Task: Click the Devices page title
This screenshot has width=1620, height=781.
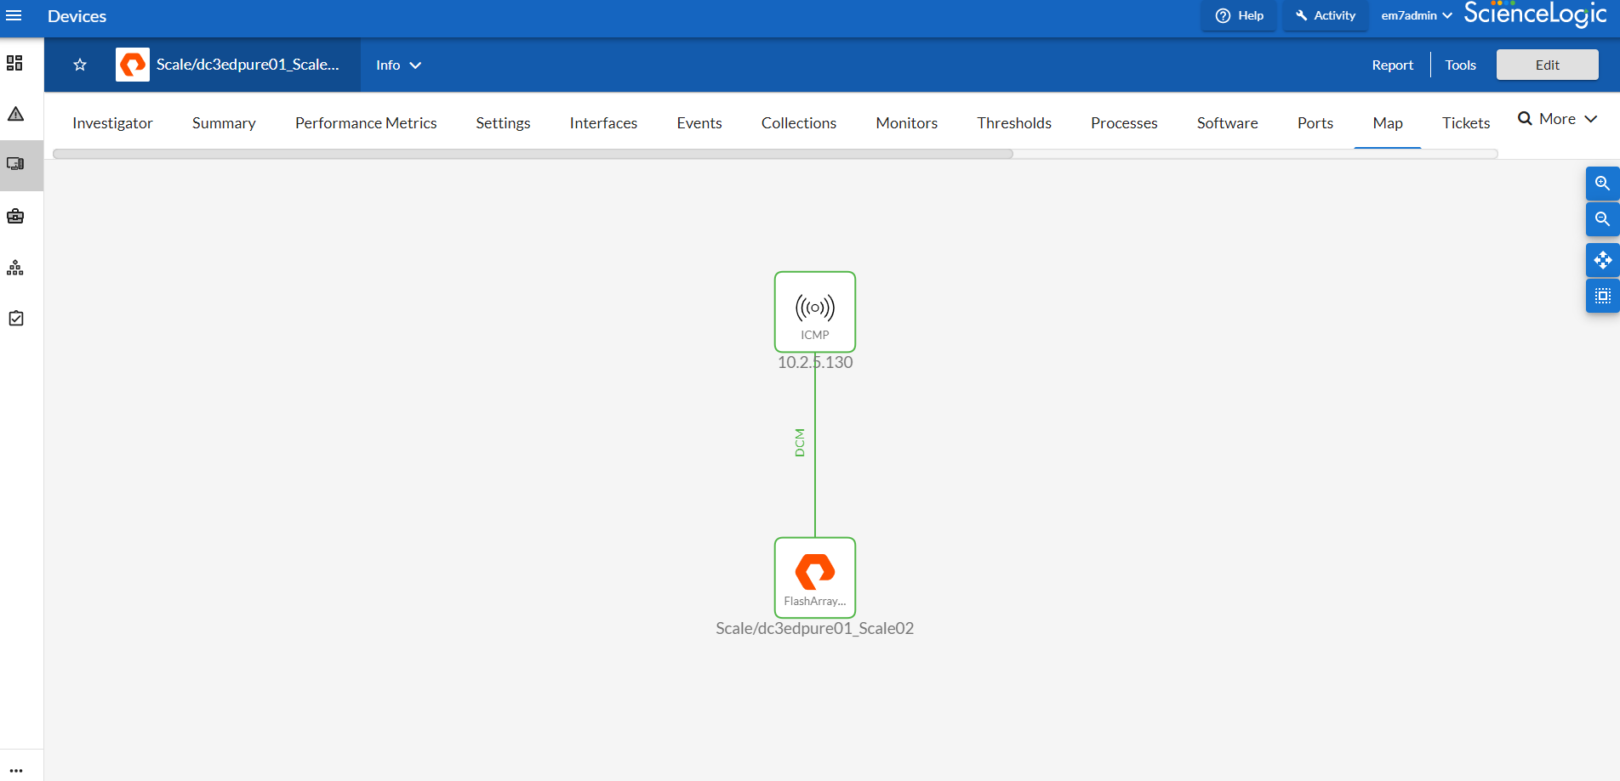Action: coord(77,16)
